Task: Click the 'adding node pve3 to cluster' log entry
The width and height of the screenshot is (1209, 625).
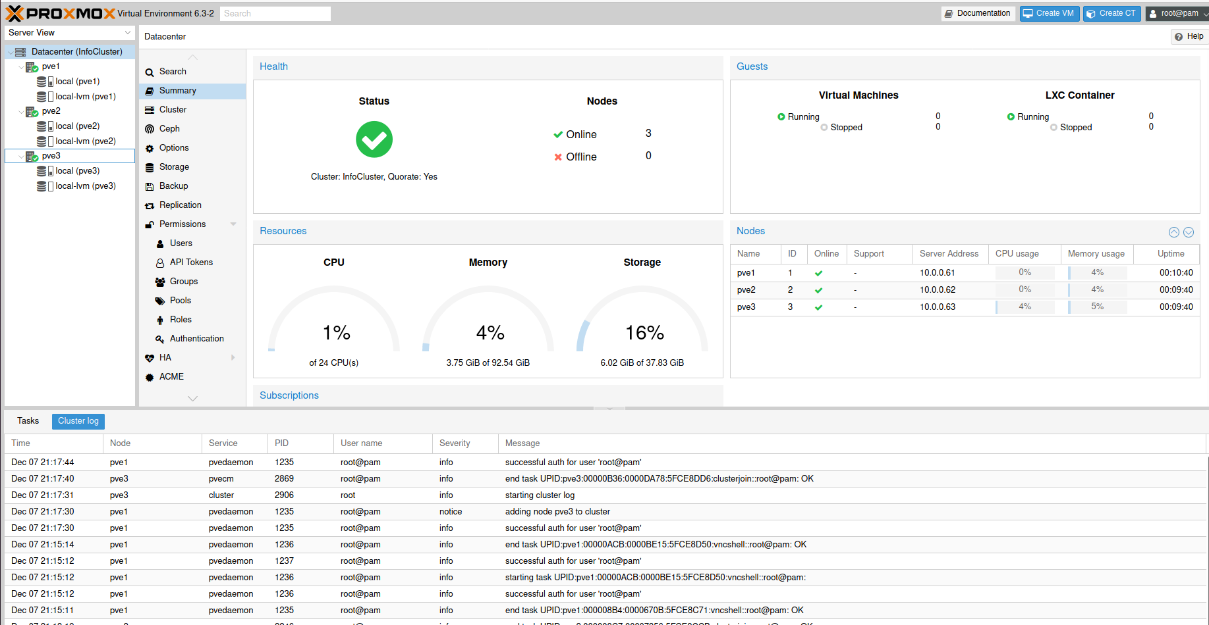Action: [605, 512]
